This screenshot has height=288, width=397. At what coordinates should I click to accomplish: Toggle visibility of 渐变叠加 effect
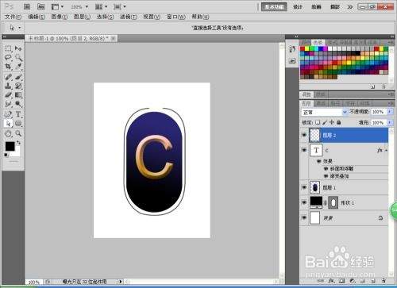coord(326,176)
